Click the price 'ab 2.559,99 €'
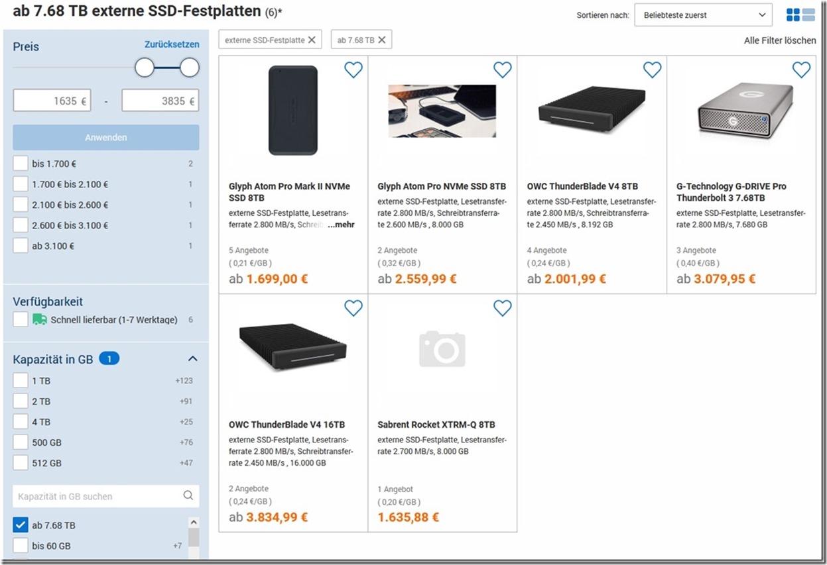This screenshot has height=565, width=827. [417, 279]
